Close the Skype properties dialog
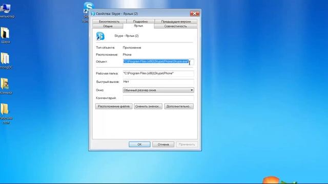This screenshot has width=328, height=184. tap(195, 14)
